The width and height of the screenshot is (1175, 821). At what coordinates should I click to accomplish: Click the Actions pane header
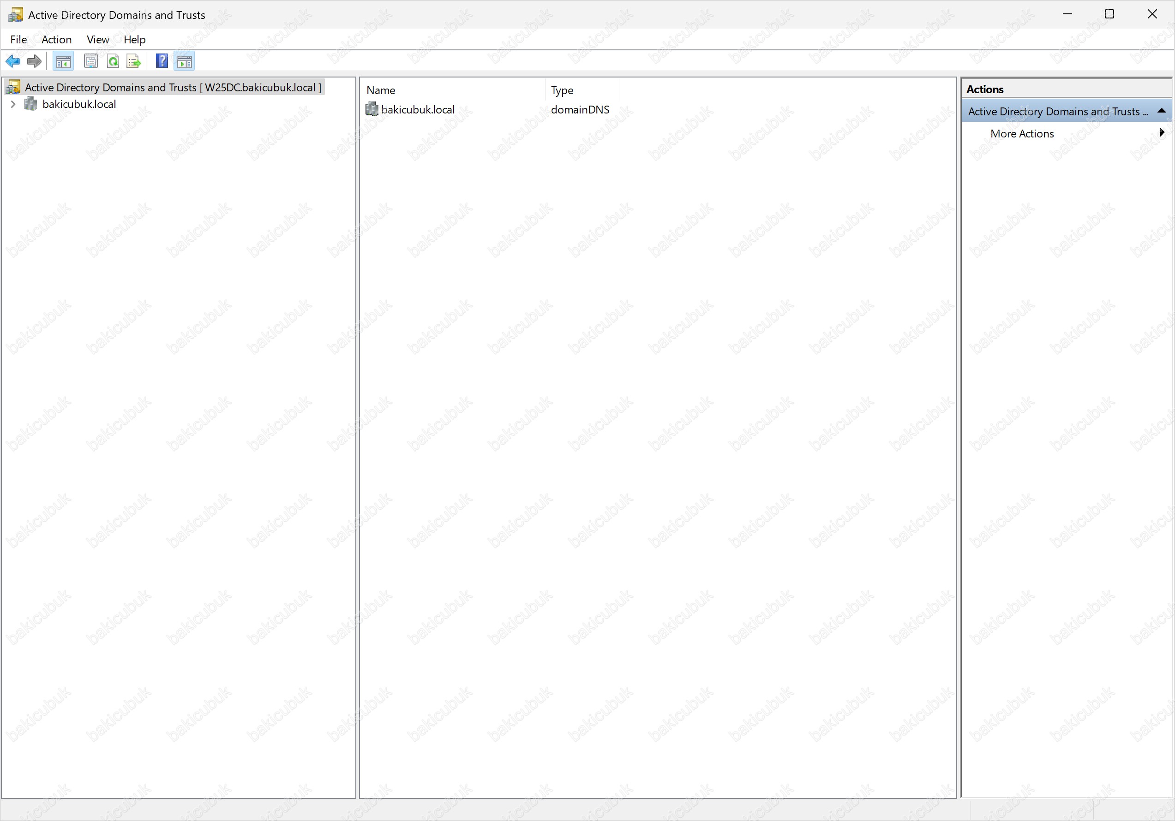pyautogui.click(x=1067, y=89)
